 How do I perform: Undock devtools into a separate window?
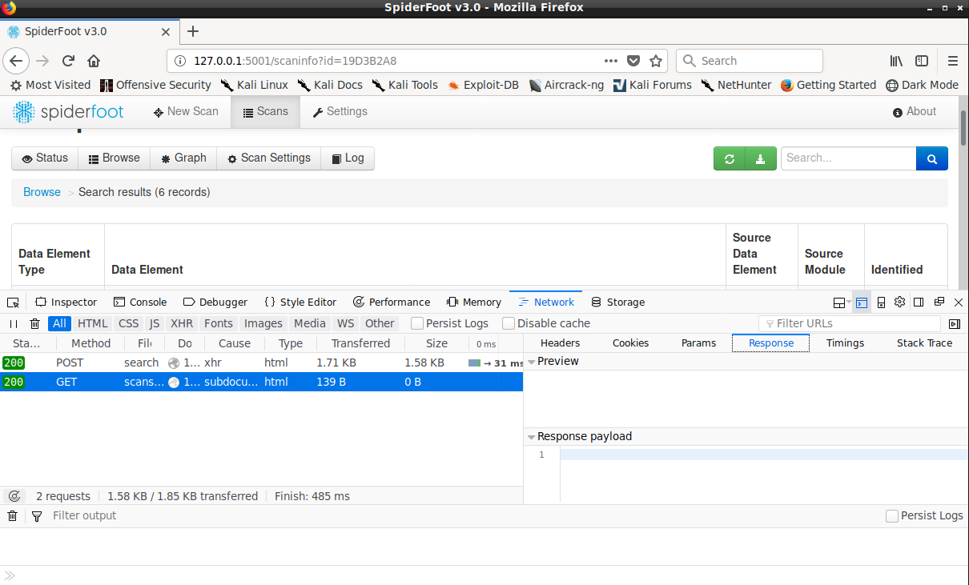point(939,302)
